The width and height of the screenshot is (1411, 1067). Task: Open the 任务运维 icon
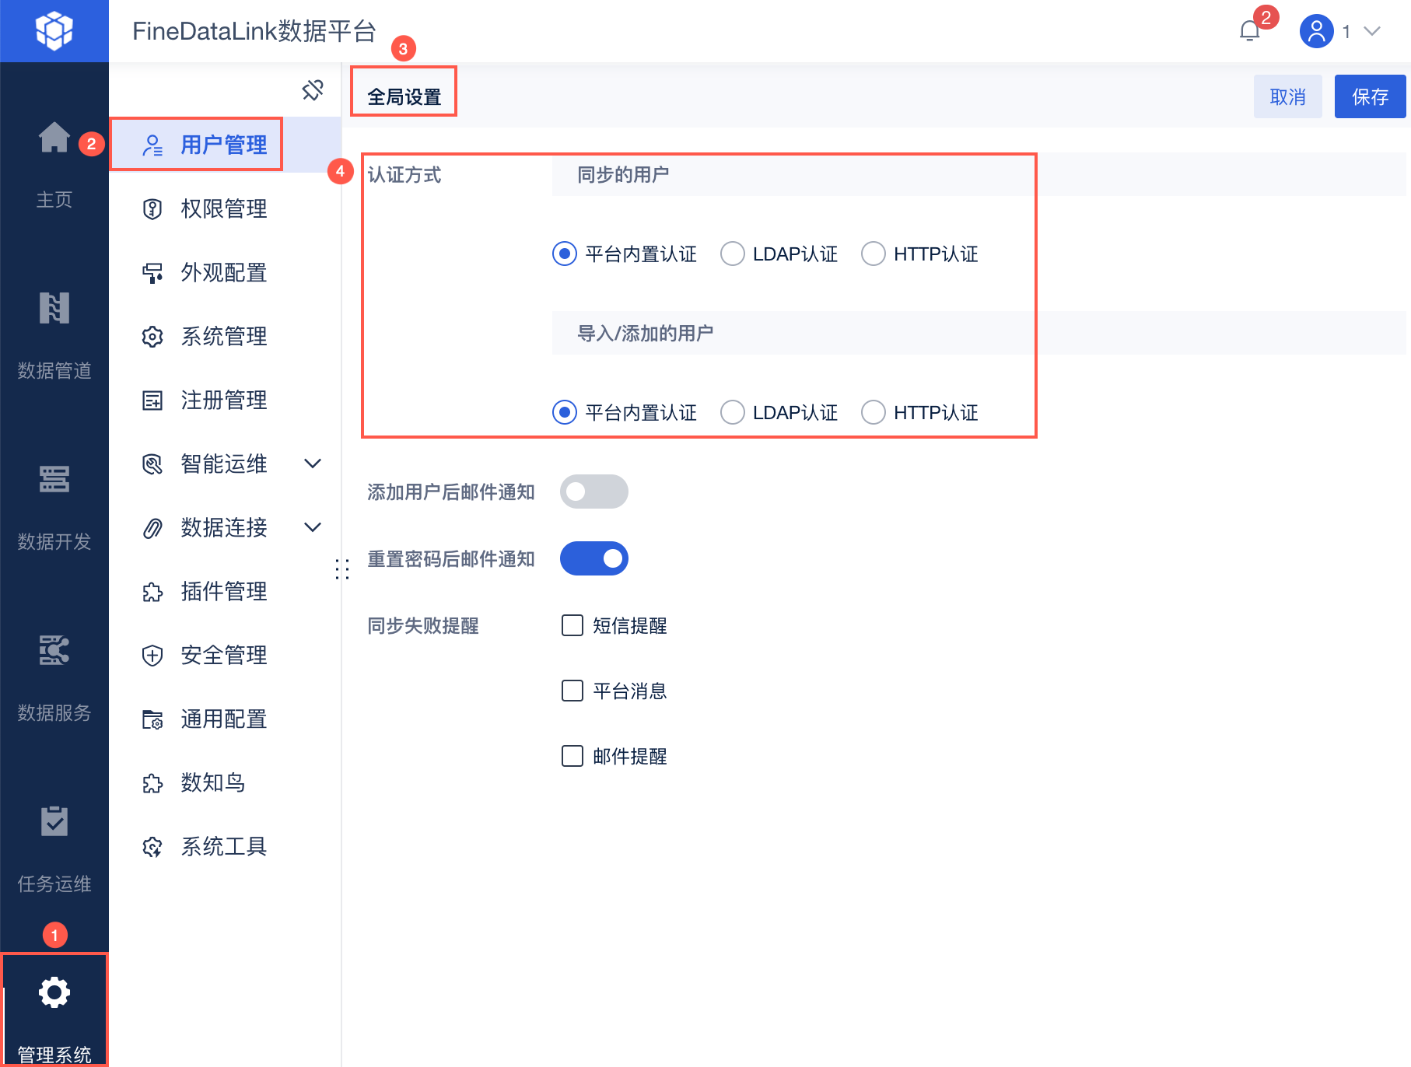pyautogui.click(x=54, y=821)
